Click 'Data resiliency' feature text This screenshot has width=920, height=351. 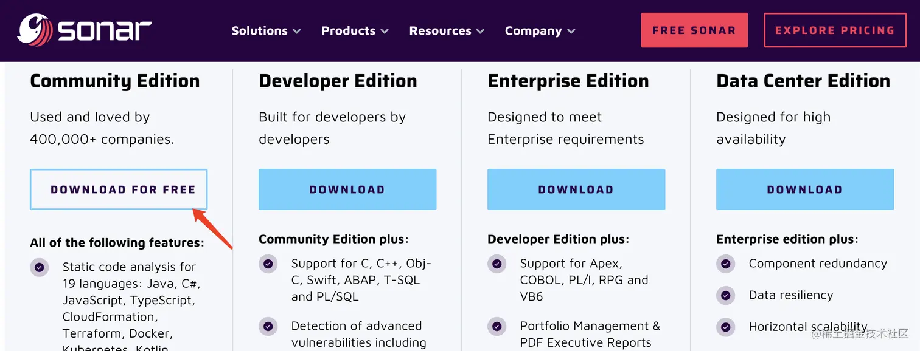(x=791, y=295)
